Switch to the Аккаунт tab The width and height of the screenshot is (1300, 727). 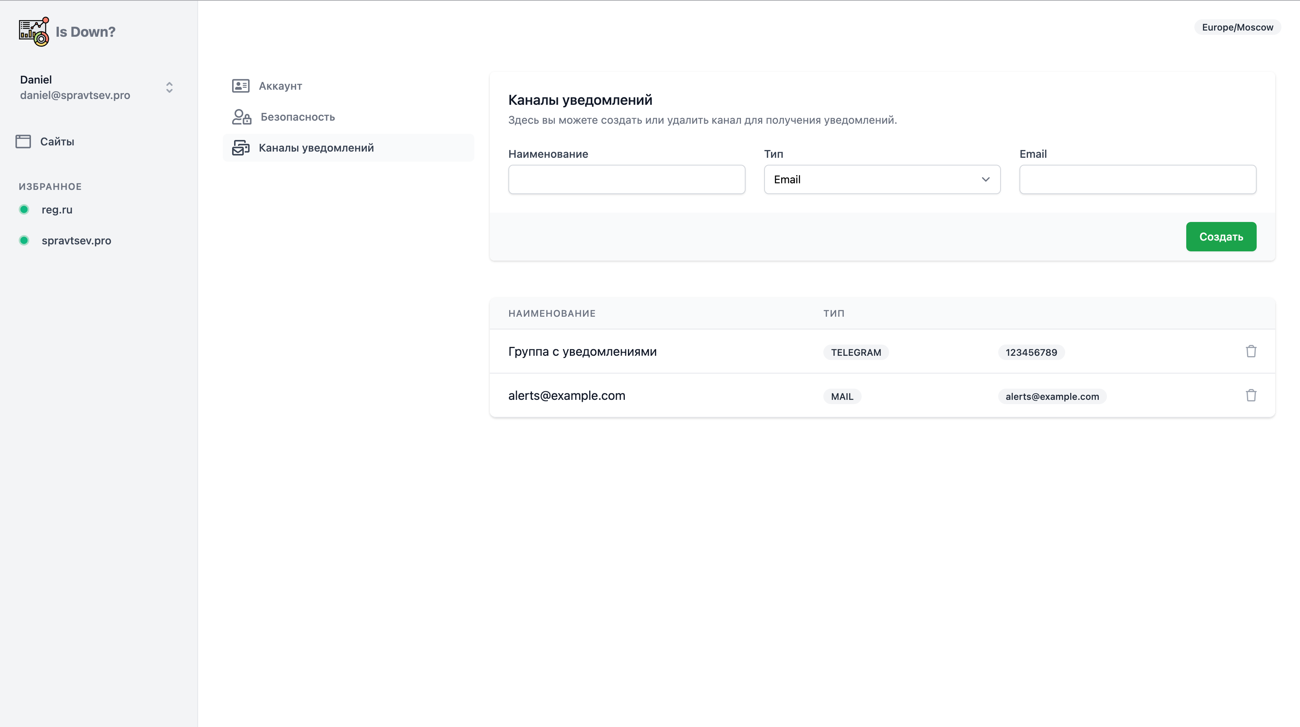(x=281, y=85)
